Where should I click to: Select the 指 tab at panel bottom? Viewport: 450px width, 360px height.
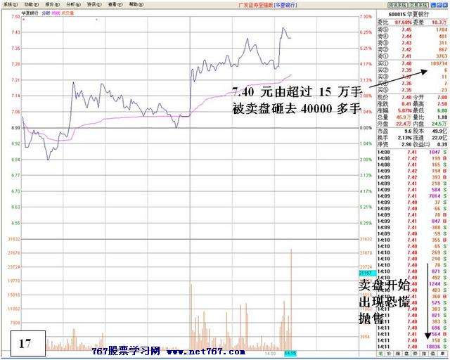[425, 353]
